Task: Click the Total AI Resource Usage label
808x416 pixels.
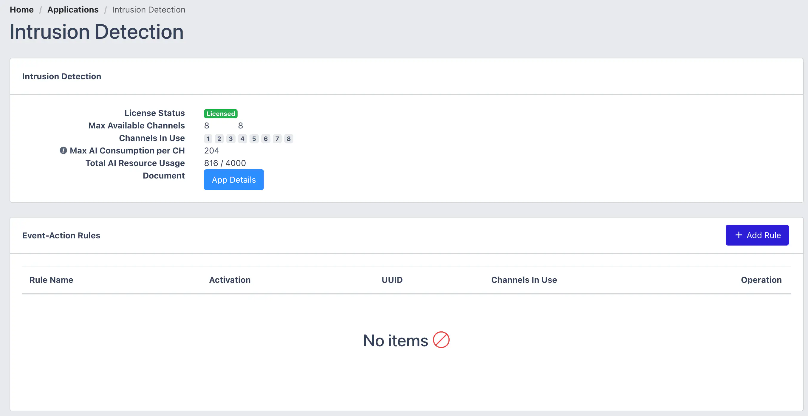Action: [135, 163]
